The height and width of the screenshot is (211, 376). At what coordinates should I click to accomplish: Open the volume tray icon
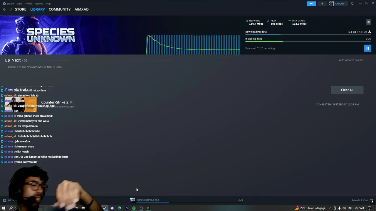[344, 208]
